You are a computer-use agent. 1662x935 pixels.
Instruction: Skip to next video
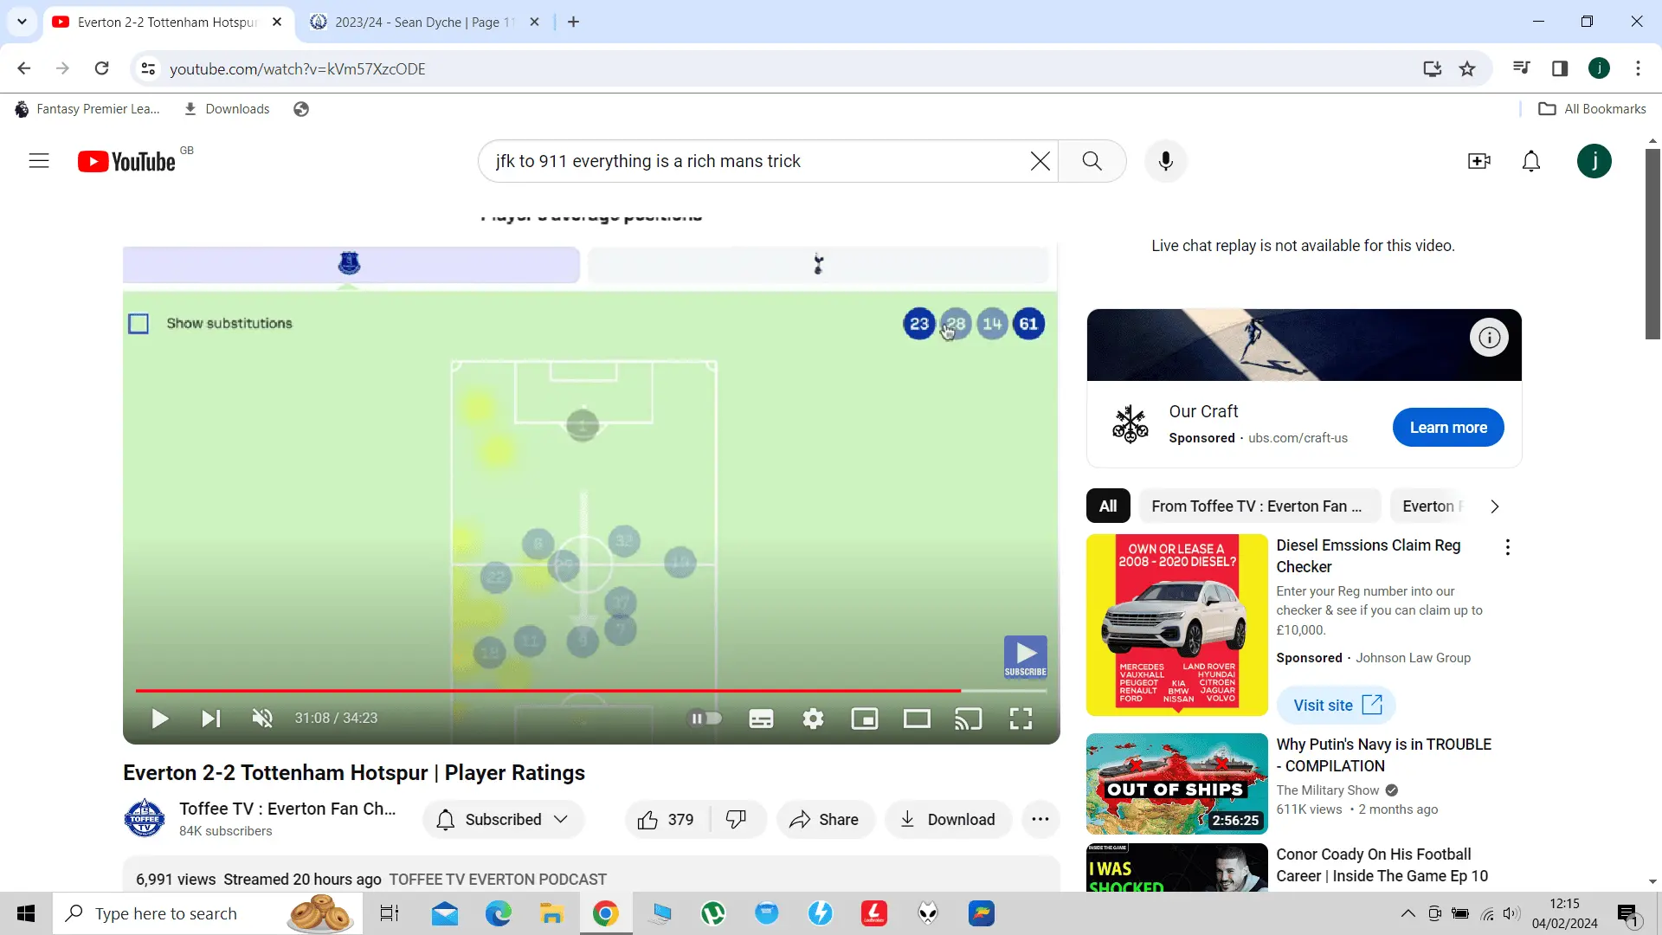211,719
